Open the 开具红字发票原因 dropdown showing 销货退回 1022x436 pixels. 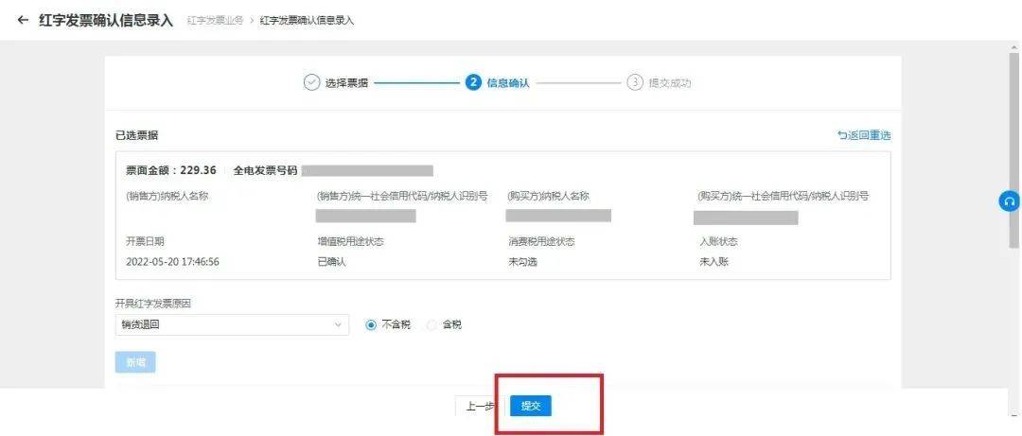coord(232,325)
